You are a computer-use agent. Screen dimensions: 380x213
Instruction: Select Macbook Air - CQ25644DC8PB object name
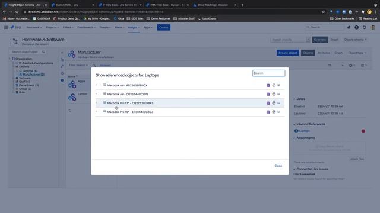(128, 95)
